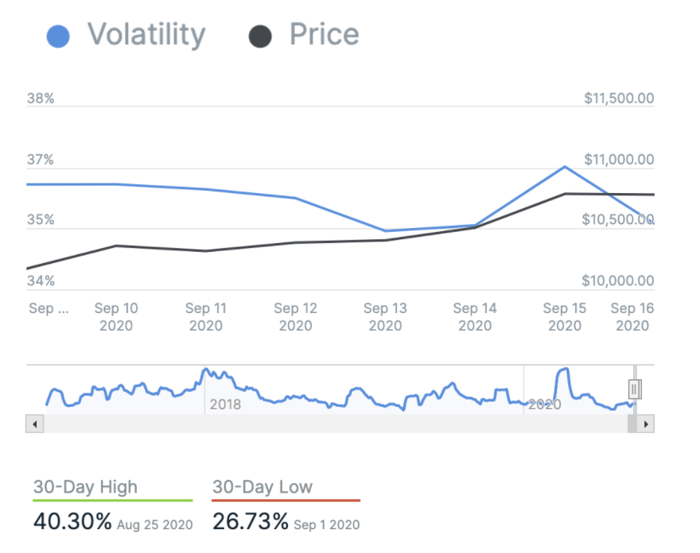Select the Sep 10 2020 axis label
The image size is (700, 553).
(x=116, y=316)
